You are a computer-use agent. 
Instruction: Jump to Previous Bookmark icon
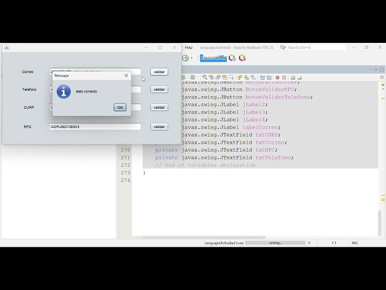coord(240,77)
